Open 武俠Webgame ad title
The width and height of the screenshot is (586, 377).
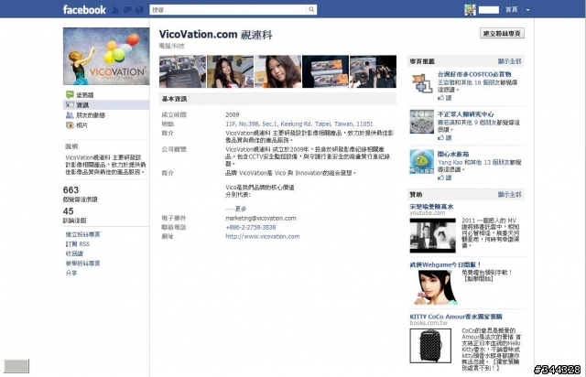[x=446, y=265]
